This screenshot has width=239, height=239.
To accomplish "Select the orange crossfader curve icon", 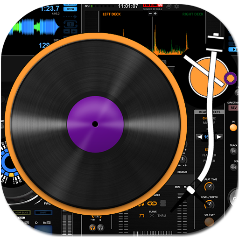I will click(141, 216).
